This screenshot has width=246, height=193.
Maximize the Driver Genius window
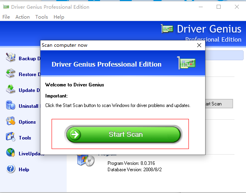tap(219, 7)
